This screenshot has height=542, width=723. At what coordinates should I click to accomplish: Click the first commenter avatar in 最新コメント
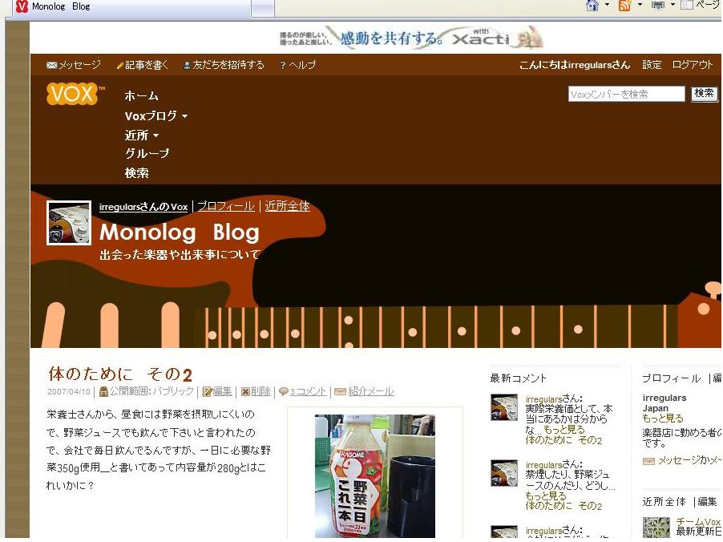(504, 406)
